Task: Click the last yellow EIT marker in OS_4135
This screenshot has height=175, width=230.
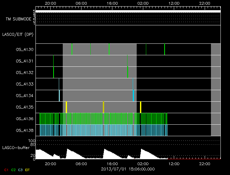Action: (x=141, y=107)
